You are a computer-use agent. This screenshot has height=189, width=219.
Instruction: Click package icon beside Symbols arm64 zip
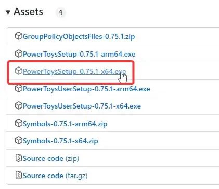[x=18, y=123]
